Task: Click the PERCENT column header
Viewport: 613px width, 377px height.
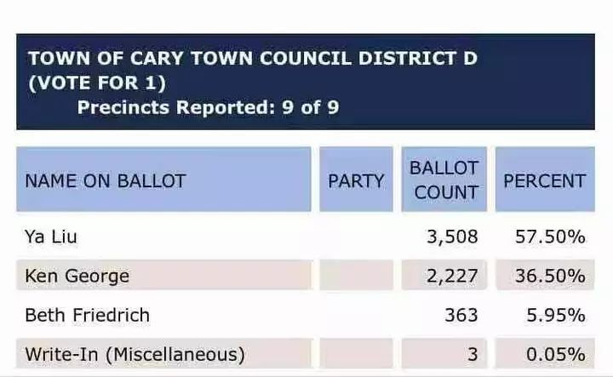Action: pyautogui.click(x=545, y=180)
